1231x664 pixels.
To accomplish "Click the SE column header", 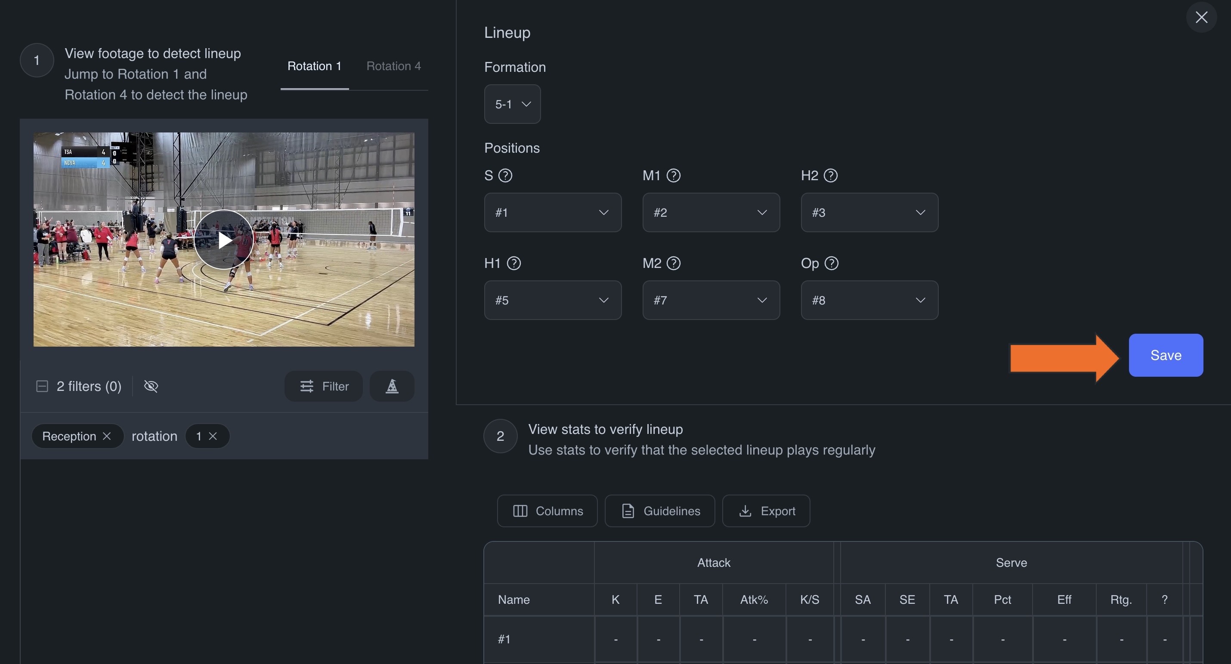I will pos(907,599).
